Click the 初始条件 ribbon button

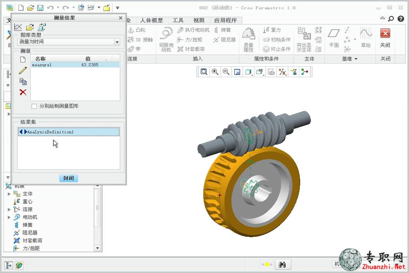point(277,40)
